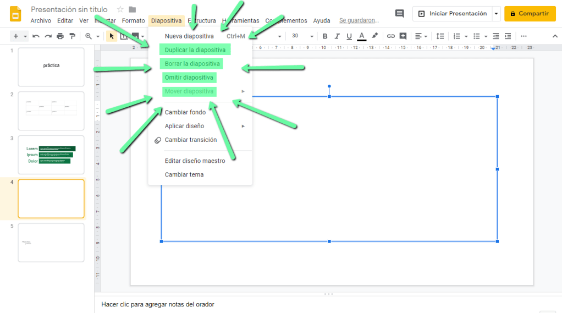Choose Cambiar fondo in Diapositiva menu

click(185, 112)
